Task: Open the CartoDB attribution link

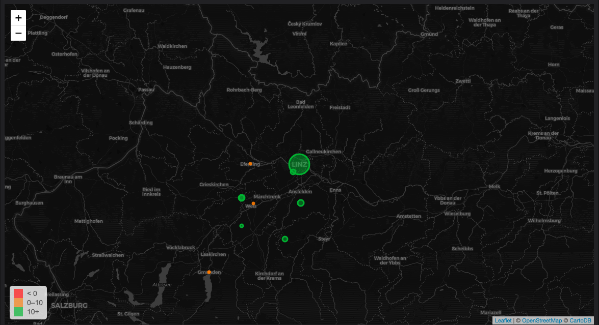Action: (x=580, y=320)
